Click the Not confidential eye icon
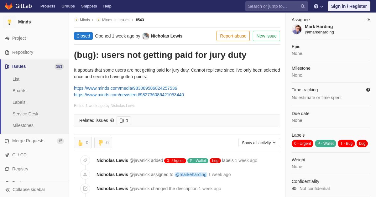 pos(294,189)
